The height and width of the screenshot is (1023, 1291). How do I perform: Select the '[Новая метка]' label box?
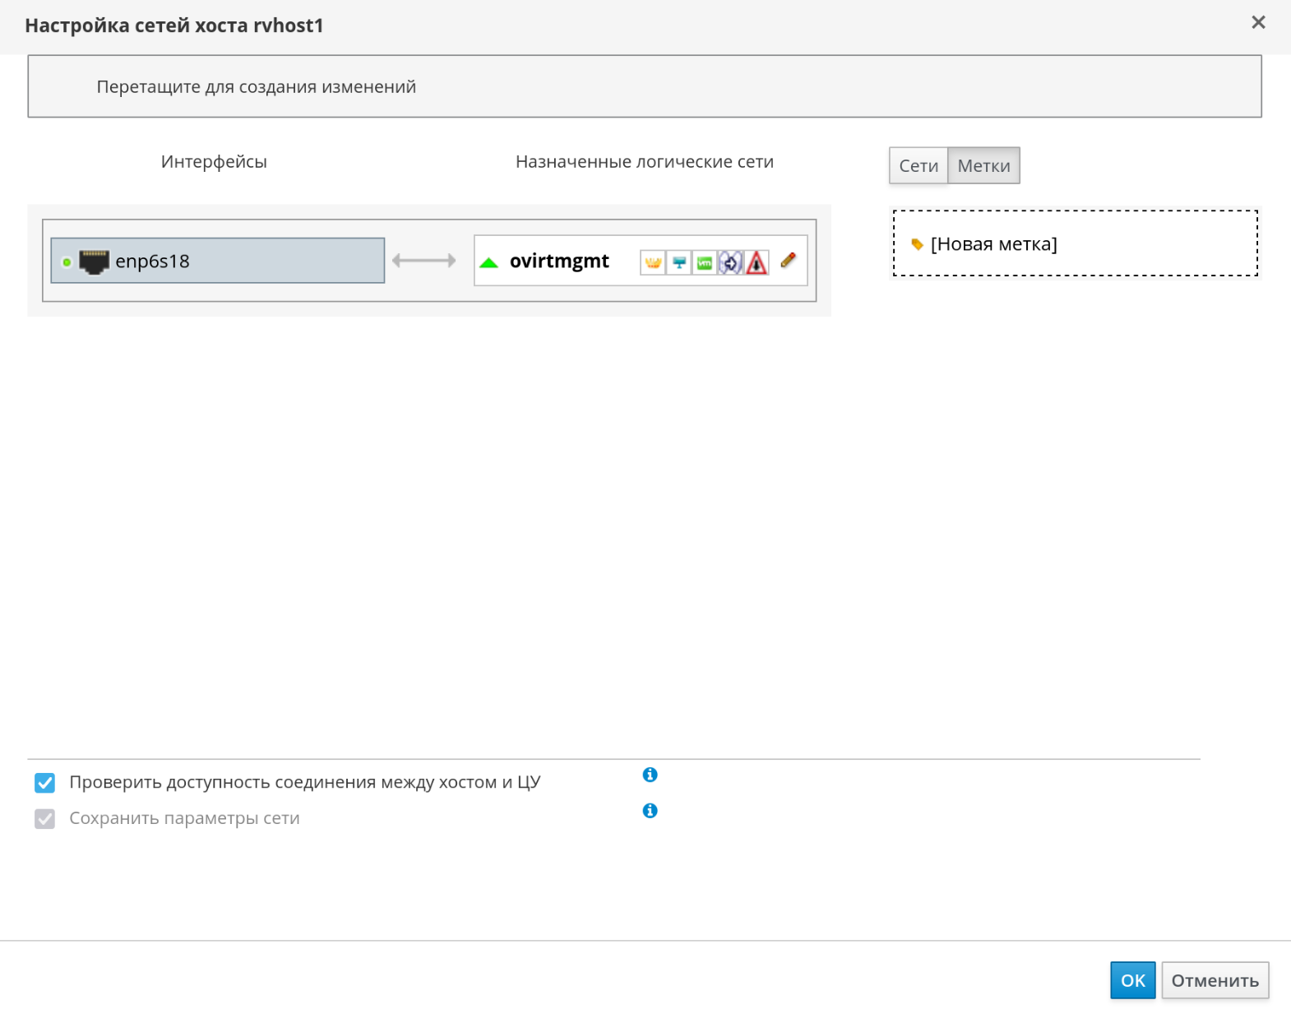[x=1075, y=243]
